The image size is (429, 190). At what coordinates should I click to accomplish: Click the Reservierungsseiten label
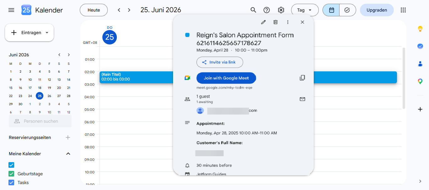point(30,137)
